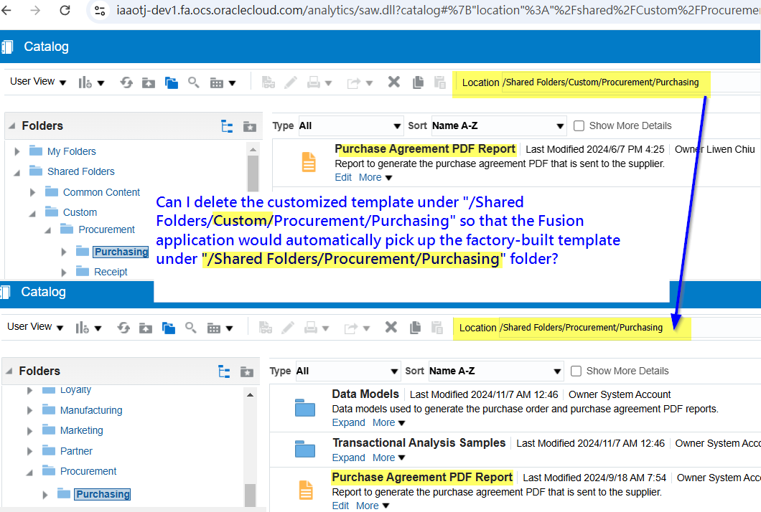The width and height of the screenshot is (761, 512).
Task: Navigate up a folder level via toolbar icon
Action: pyautogui.click(x=149, y=82)
